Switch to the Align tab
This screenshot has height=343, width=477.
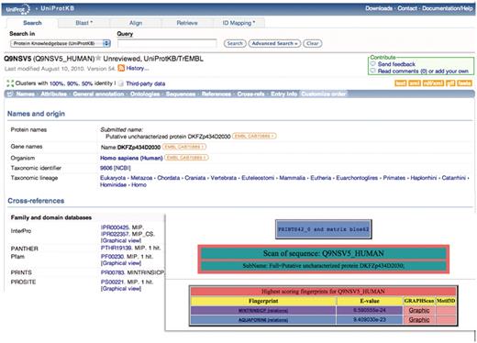(x=136, y=23)
